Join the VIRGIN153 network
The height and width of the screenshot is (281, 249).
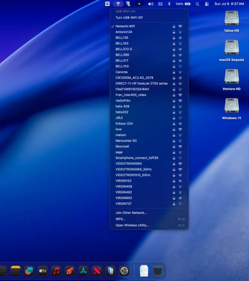pyautogui.click(x=149, y=181)
